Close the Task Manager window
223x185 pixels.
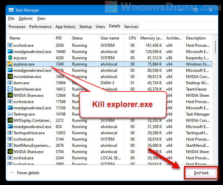211,10
